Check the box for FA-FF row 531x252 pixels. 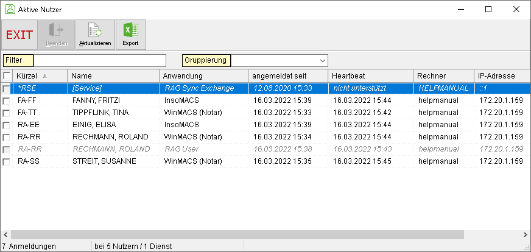(6, 101)
